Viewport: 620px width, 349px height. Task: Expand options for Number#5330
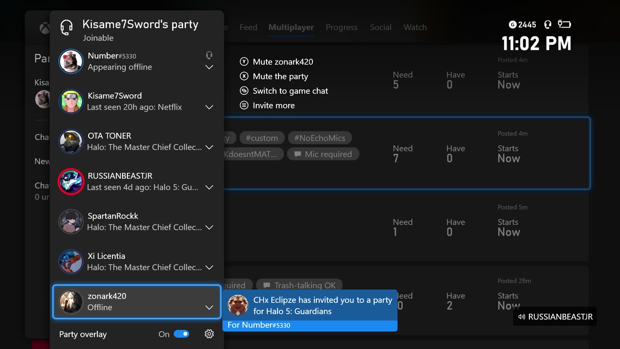(209, 67)
